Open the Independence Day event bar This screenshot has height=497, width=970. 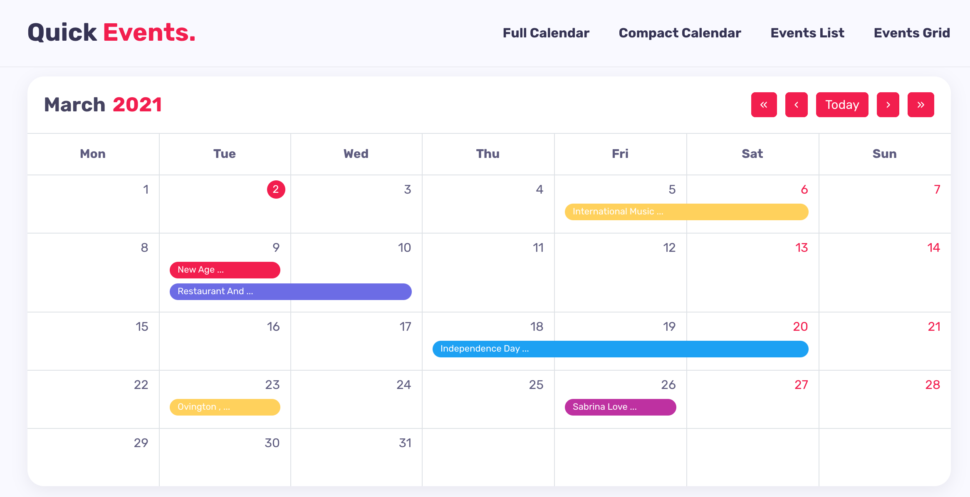[x=620, y=349]
